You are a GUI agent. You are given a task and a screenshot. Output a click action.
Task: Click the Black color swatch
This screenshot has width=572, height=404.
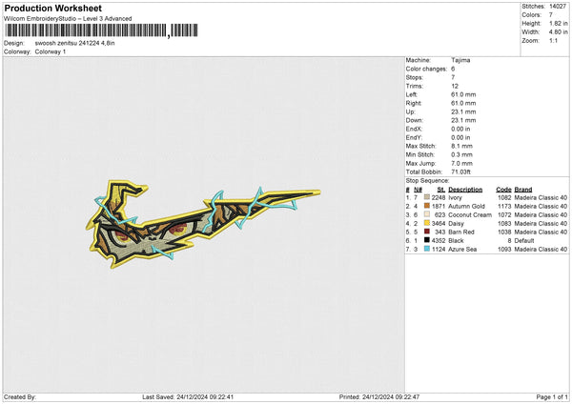click(427, 240)
